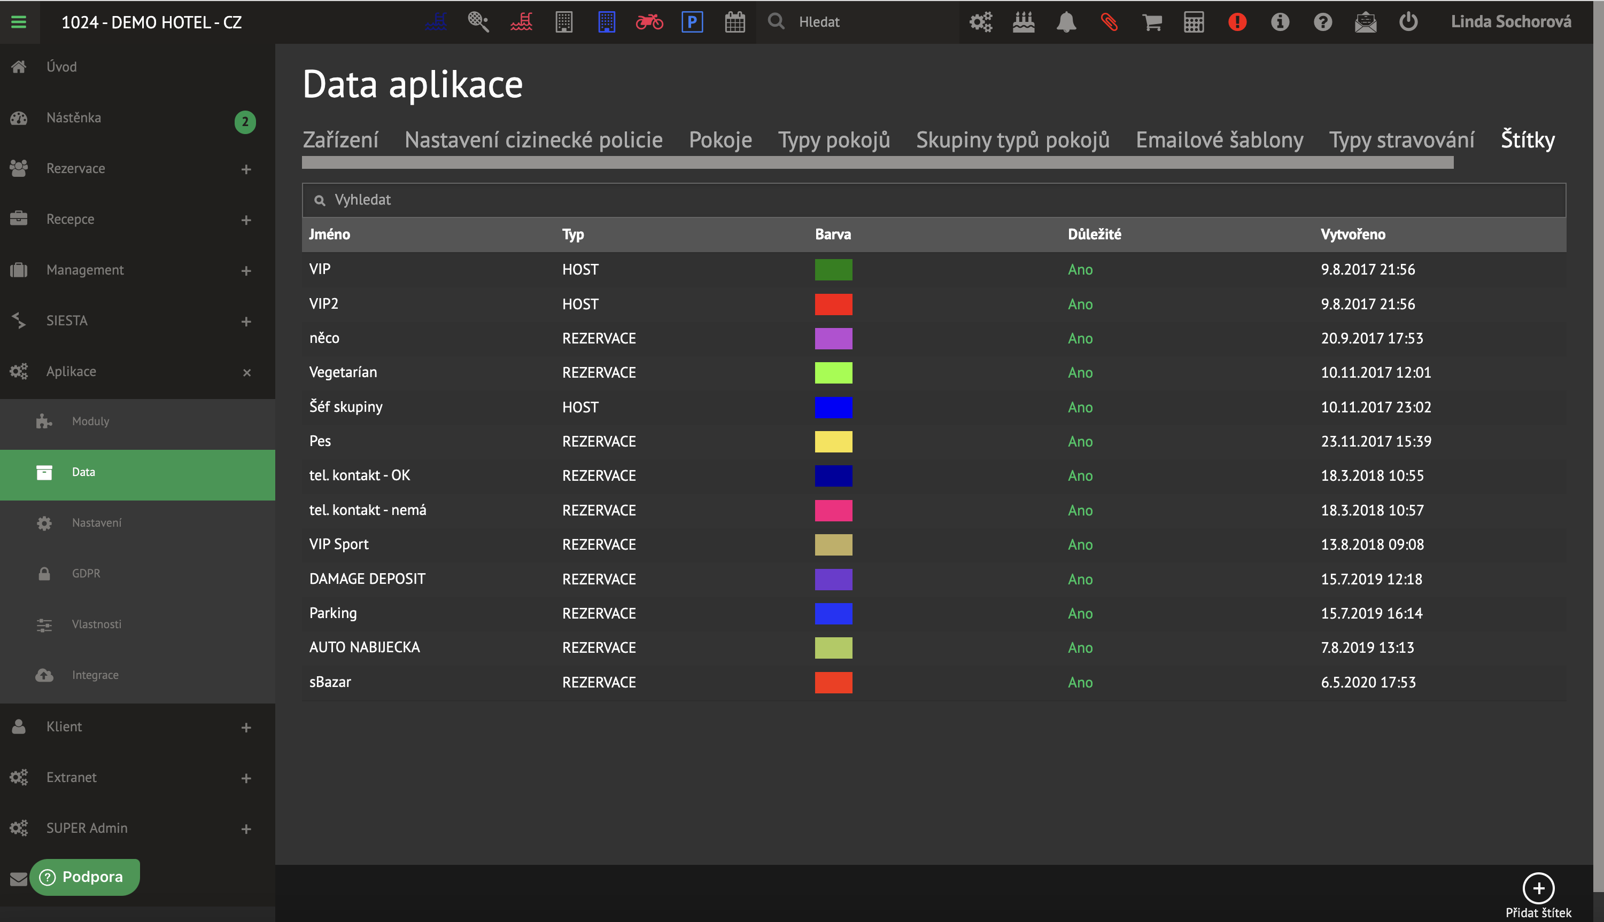Open the blue parking P icon

click(x=692, y=22)
